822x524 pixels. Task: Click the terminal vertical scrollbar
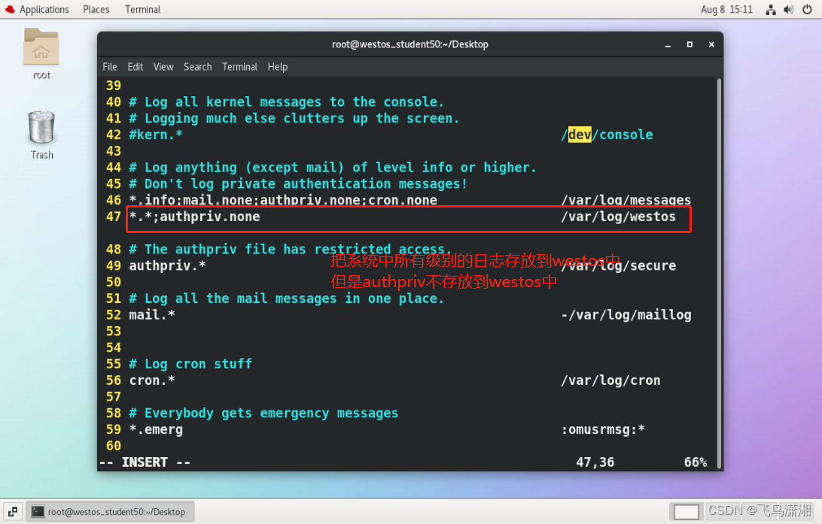[720, 273]
